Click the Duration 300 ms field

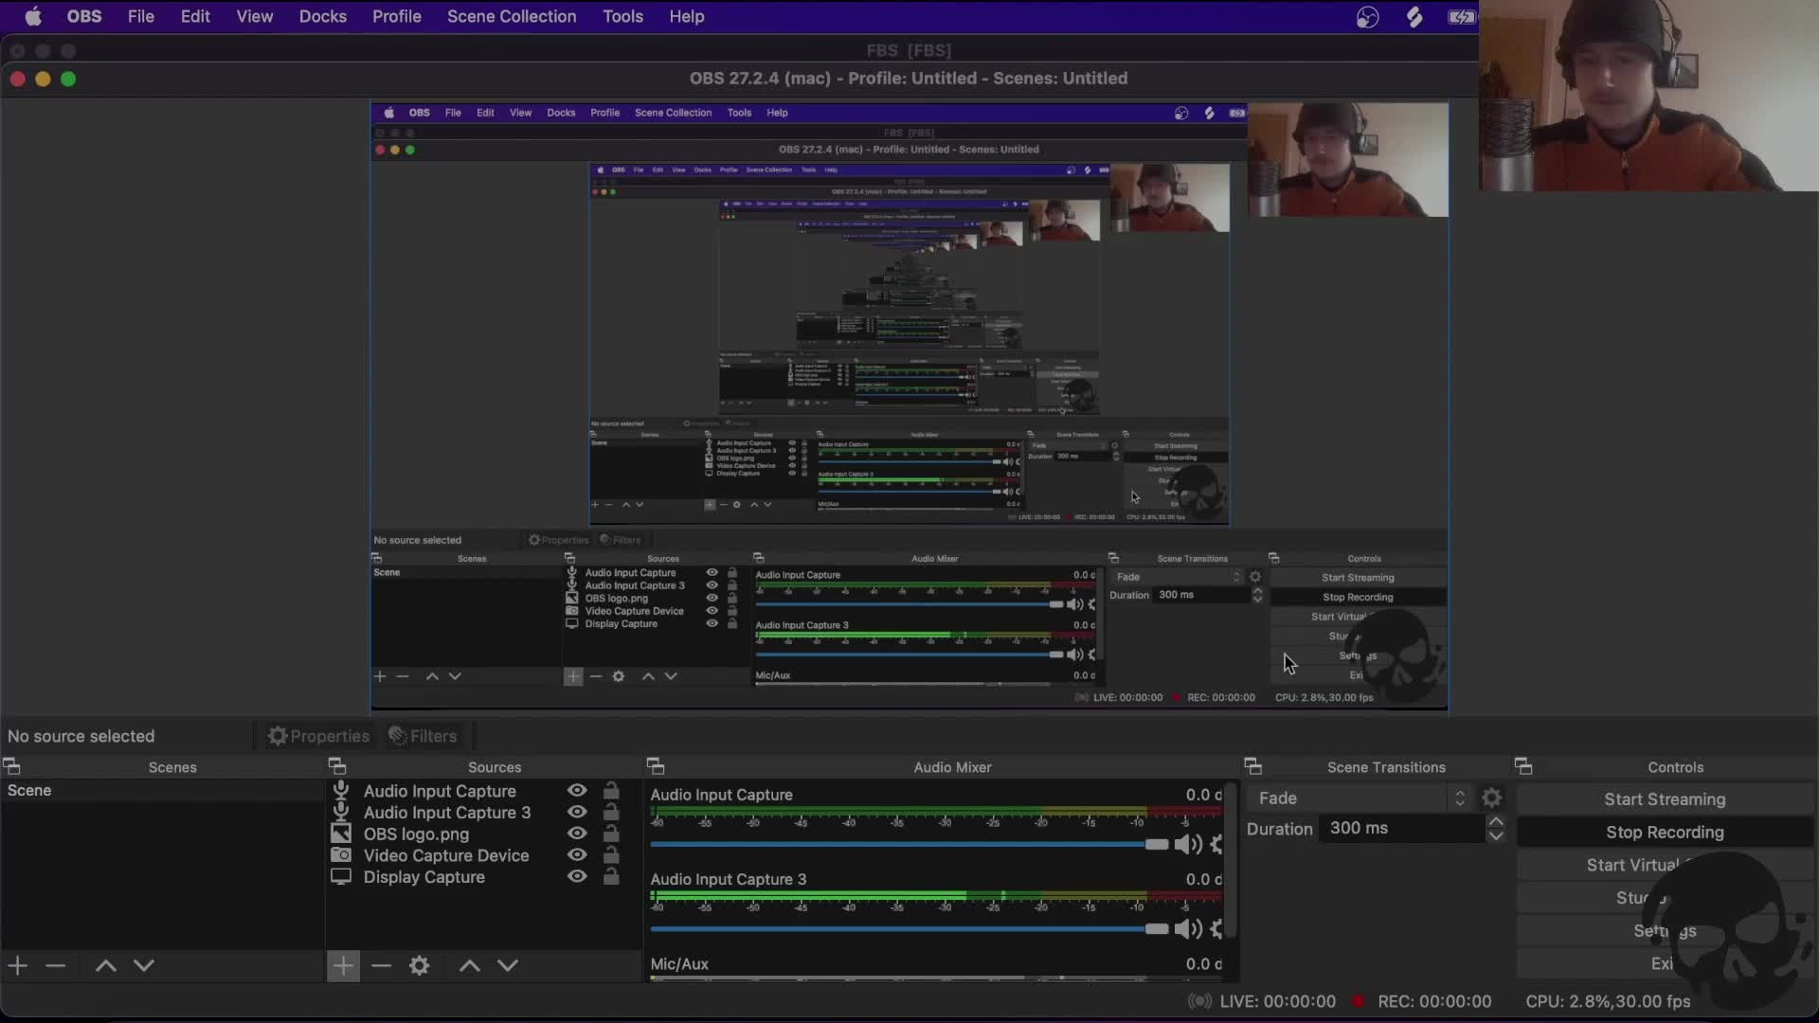tap(1402, 828)
